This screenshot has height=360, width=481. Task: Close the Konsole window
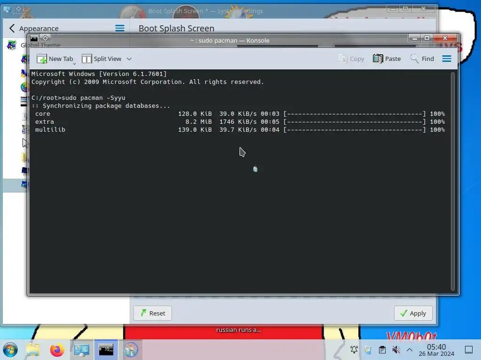(x=445, y=38)
